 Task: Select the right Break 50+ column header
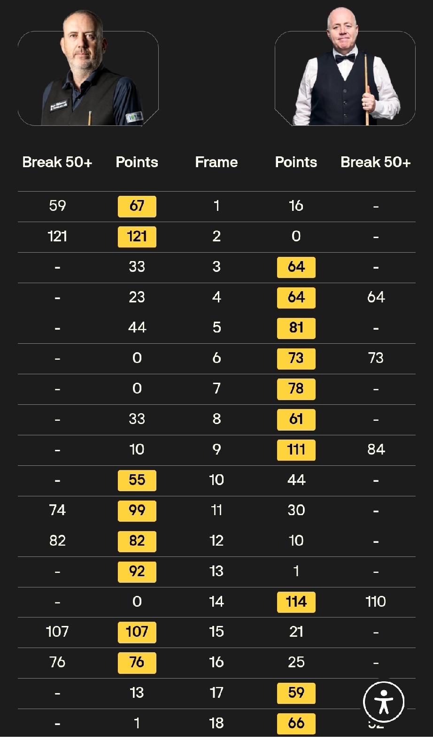point(376,162)
